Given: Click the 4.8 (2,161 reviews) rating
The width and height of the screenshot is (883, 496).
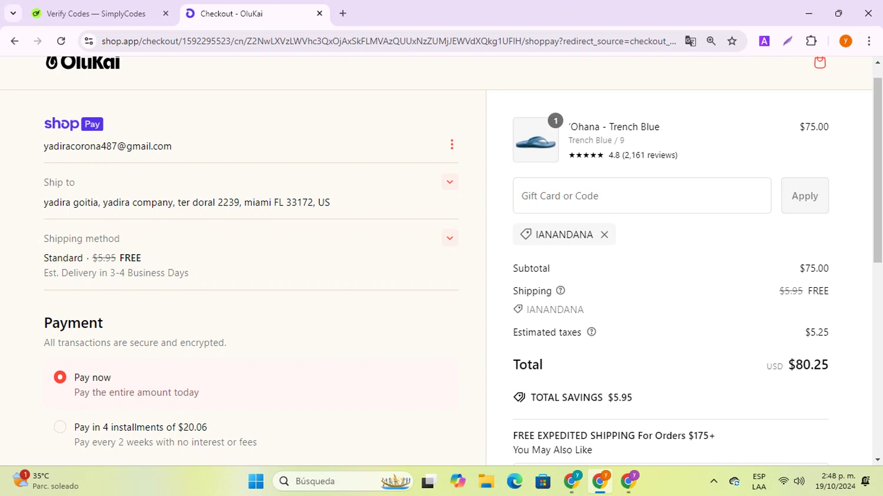Looking at the screenshot, I should [623, 155].
